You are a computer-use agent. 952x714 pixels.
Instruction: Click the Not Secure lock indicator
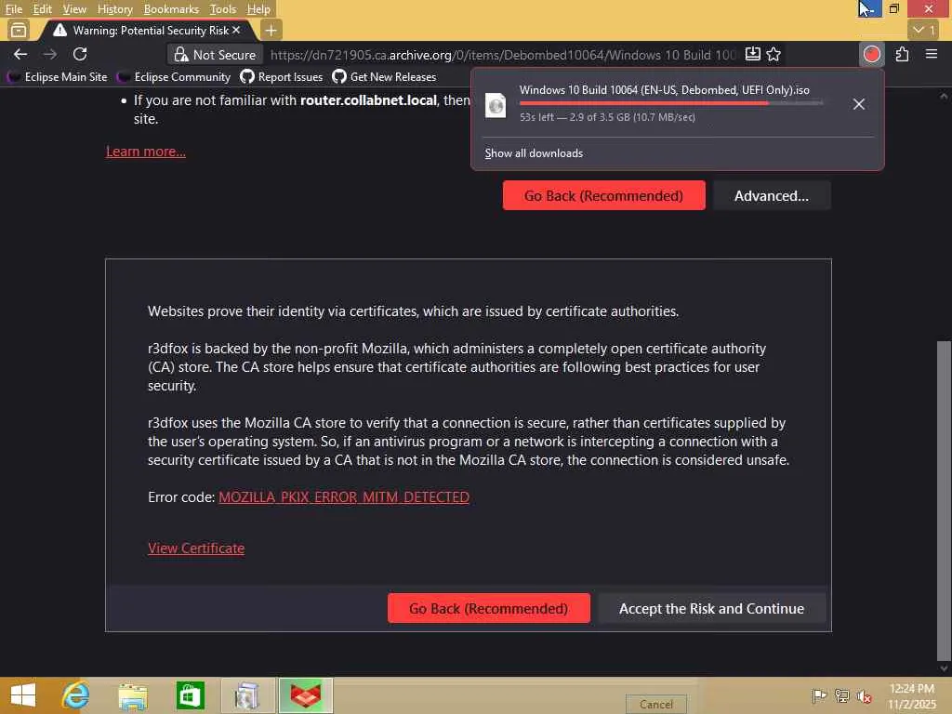coord(215,55)
